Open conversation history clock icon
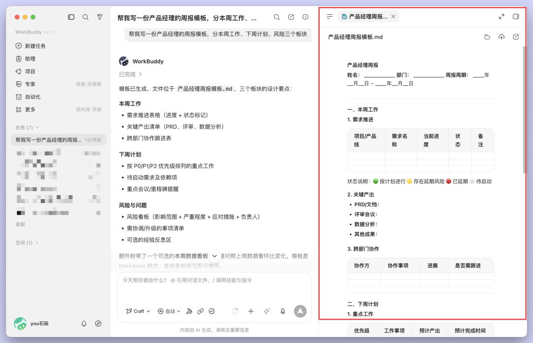The width and height of the screenshot is (533, 343). [x=305, y=17]
